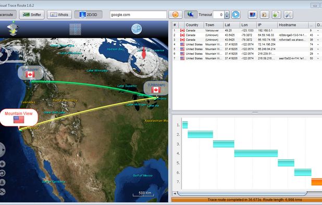Click the United States flag in row 6

point(182,54)
